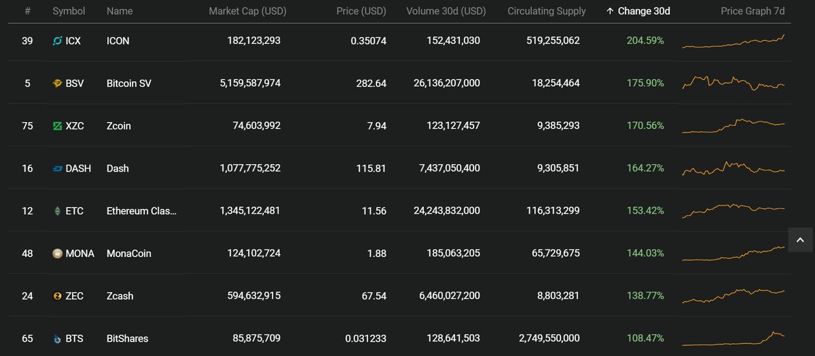This screenshot has width=815, height=356.
Task: Click the Bitcoin SV coin logo
Action: click(x=58, y=83)
